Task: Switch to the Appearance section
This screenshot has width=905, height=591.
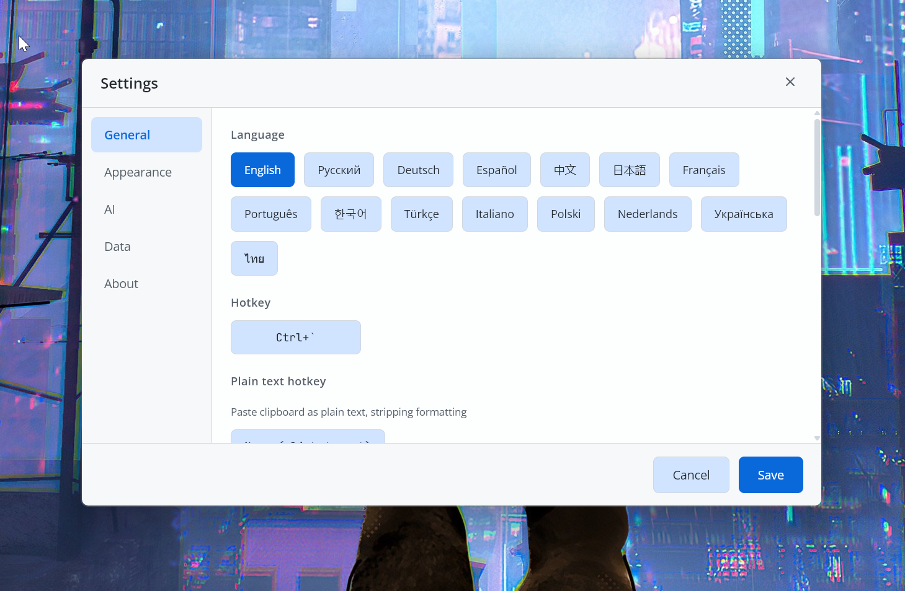Action: tap(146, 172)
